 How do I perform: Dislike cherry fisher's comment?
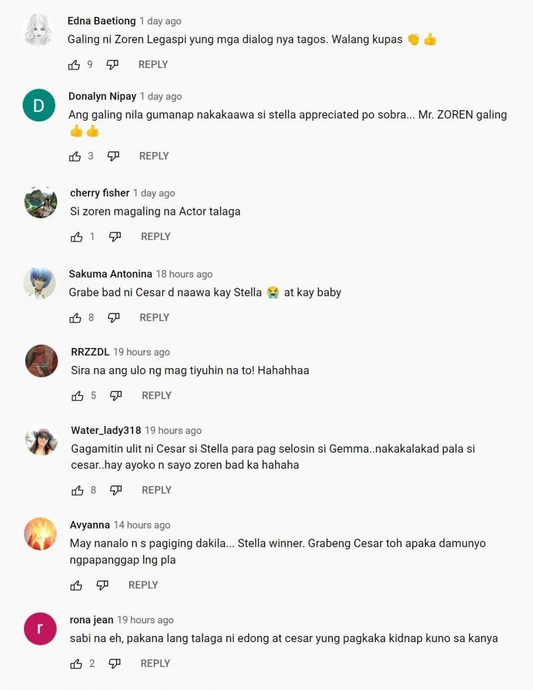[115, 237]
